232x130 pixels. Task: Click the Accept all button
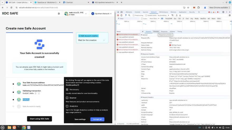point(97,119)
